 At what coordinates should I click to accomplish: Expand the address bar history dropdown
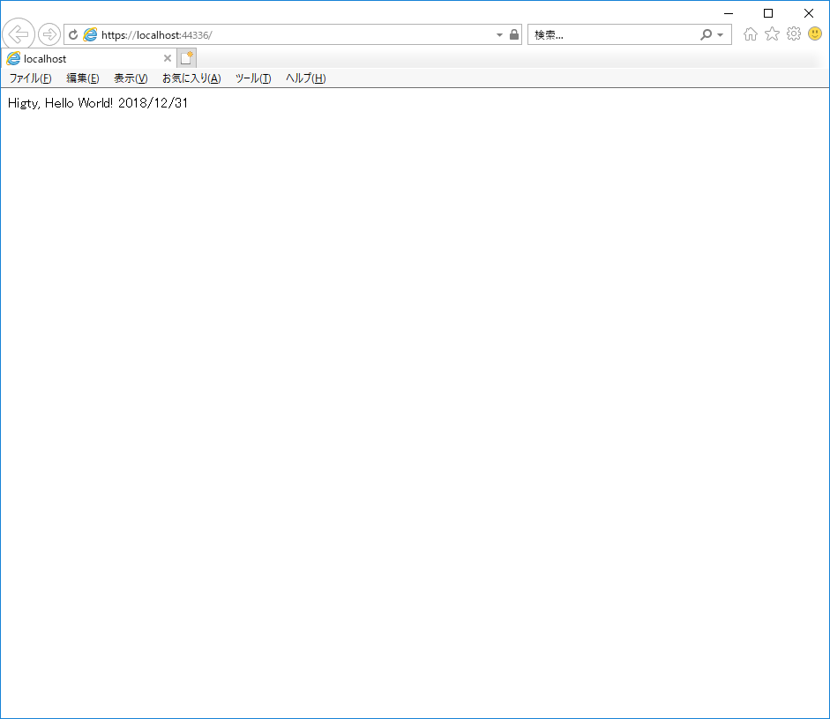coord(500,33)
